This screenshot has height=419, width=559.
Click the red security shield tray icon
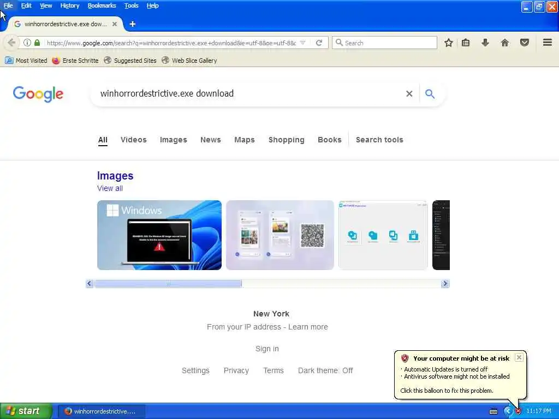(x=518, y=411)
